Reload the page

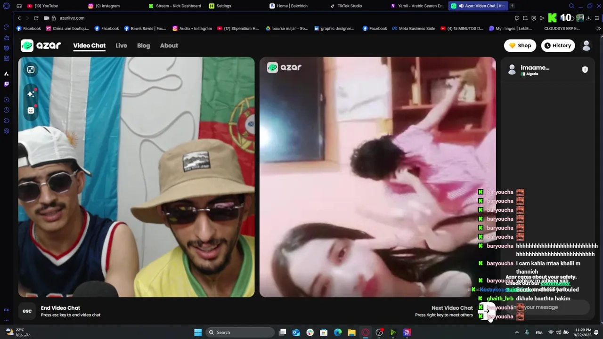[x=36, y=18]
